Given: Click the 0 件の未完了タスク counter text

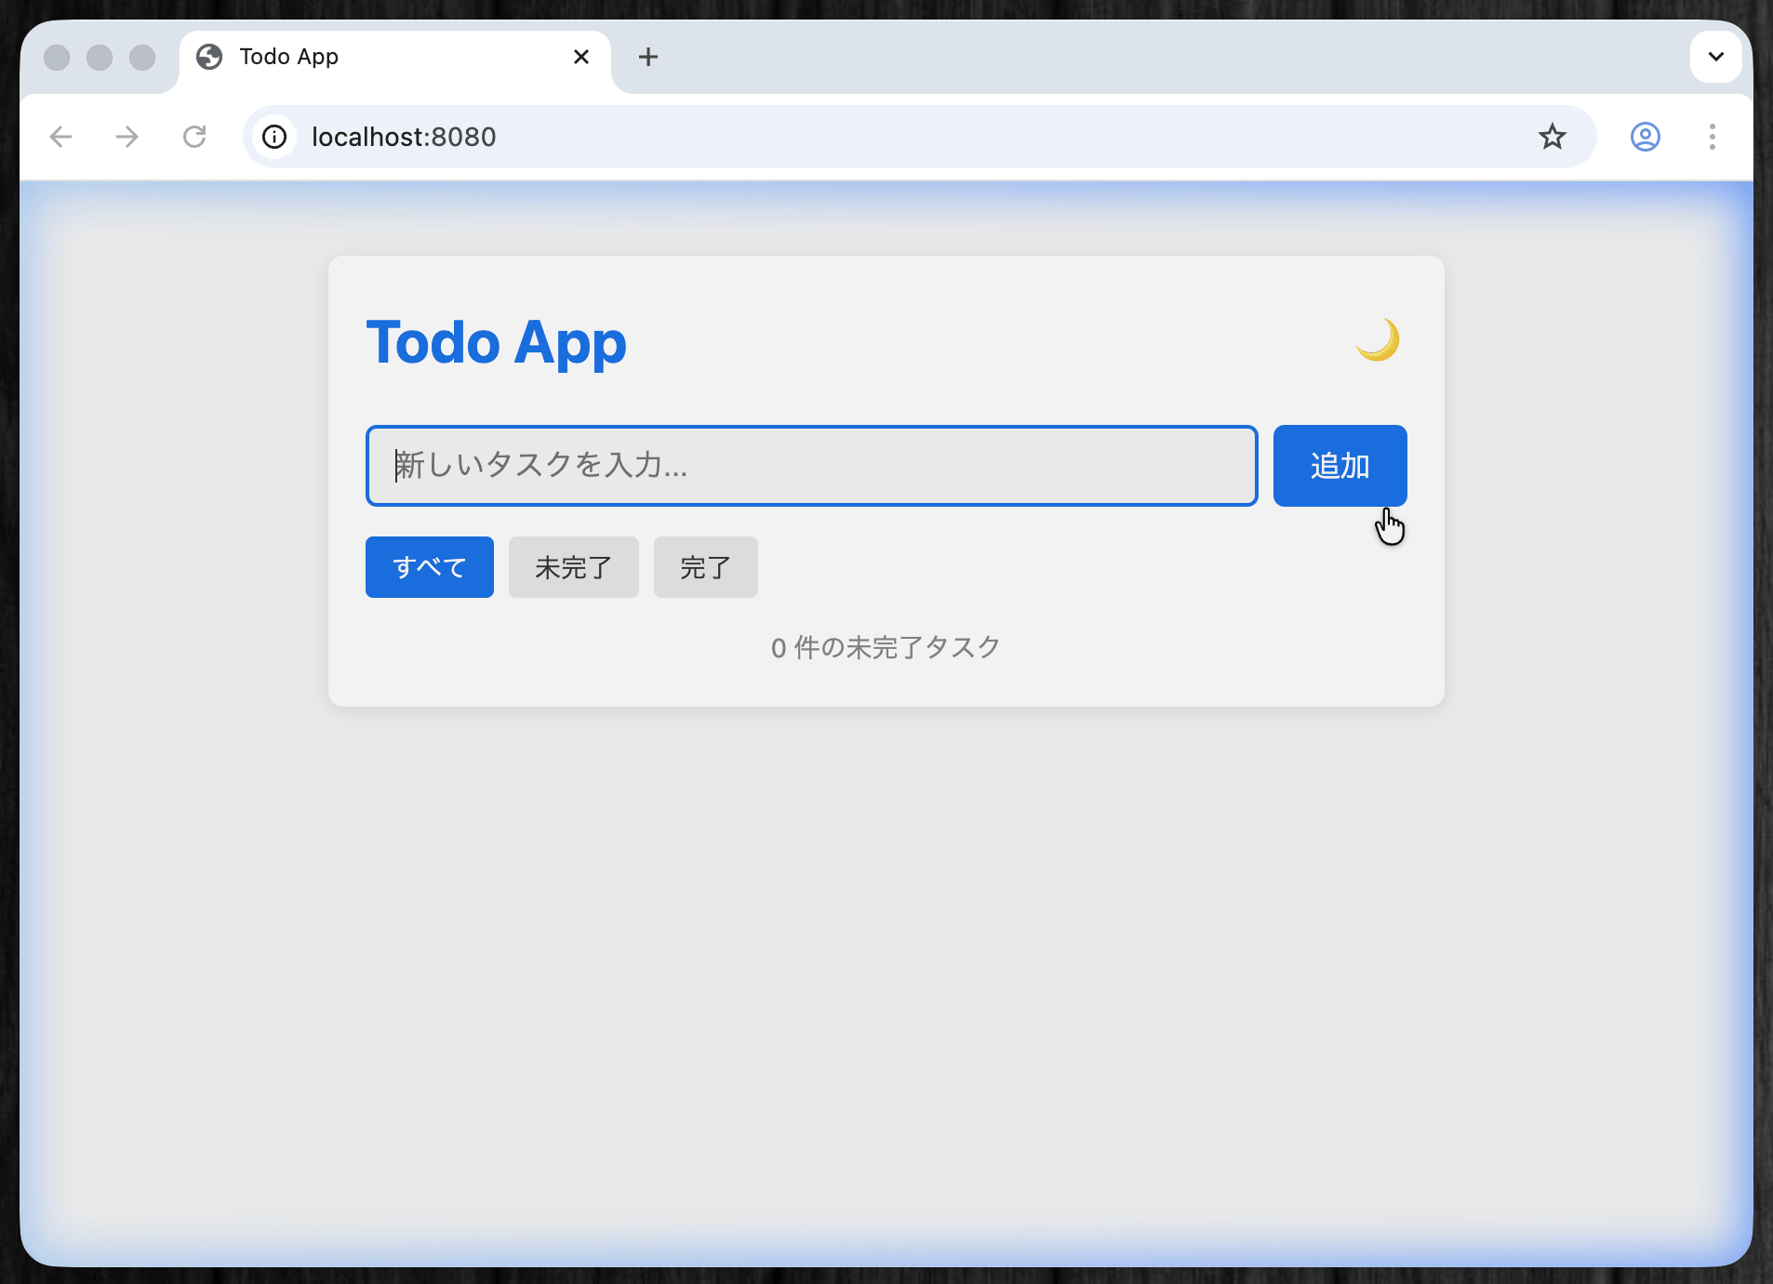Looking at the screenshot, I should pyautogui.click(x=886, y=647).
